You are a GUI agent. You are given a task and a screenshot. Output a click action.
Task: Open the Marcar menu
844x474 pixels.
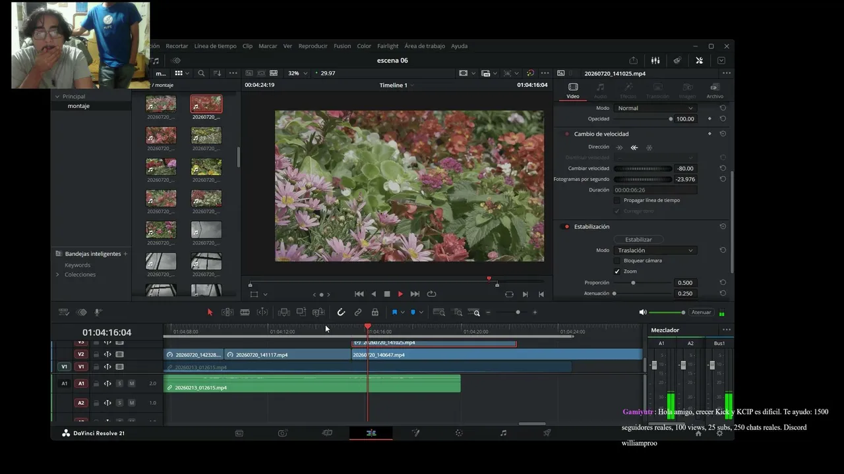pyautogui.click(x=268, y=46)
